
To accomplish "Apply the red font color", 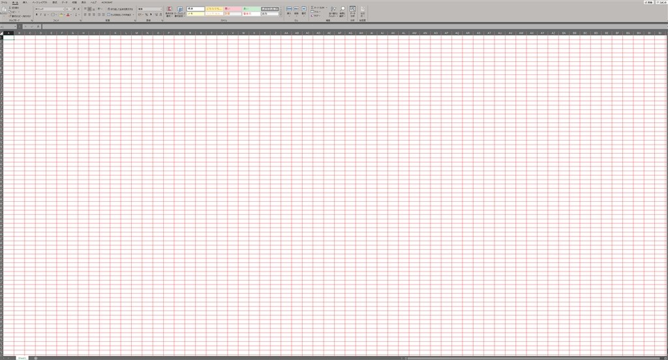I will (x=68, y=14).
